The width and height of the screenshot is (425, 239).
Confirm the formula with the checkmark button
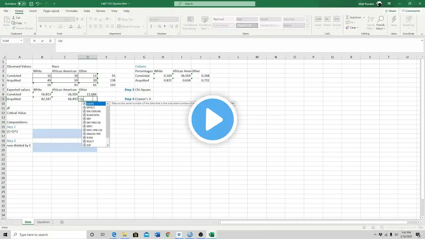(x=42, y=41)
